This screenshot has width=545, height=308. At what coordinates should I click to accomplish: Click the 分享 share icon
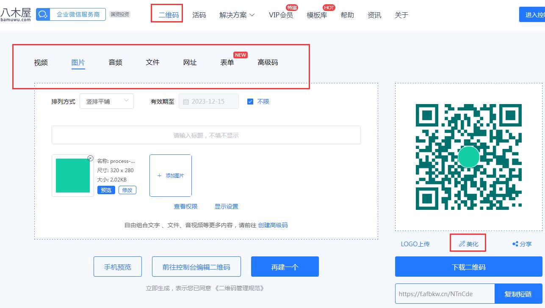coord(515,244)
